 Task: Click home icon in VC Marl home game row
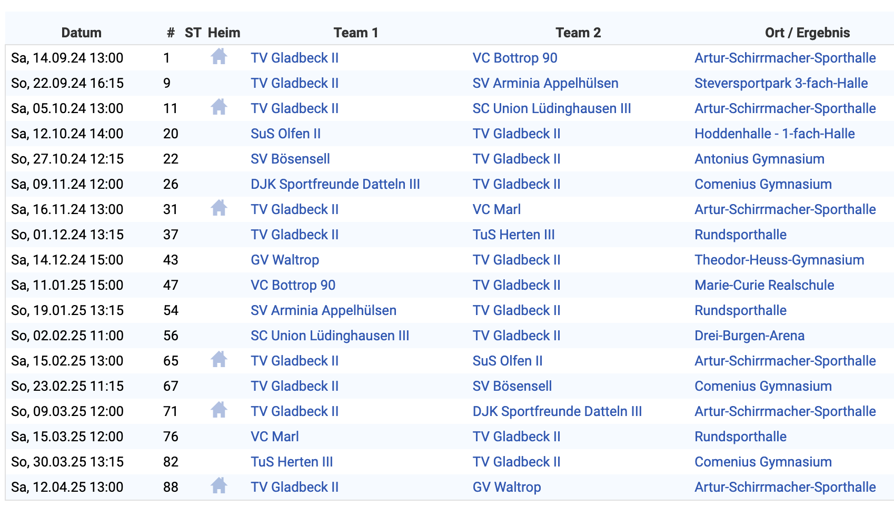219,208
